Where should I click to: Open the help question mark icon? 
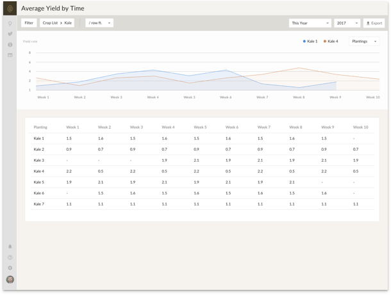click(10, 257)
